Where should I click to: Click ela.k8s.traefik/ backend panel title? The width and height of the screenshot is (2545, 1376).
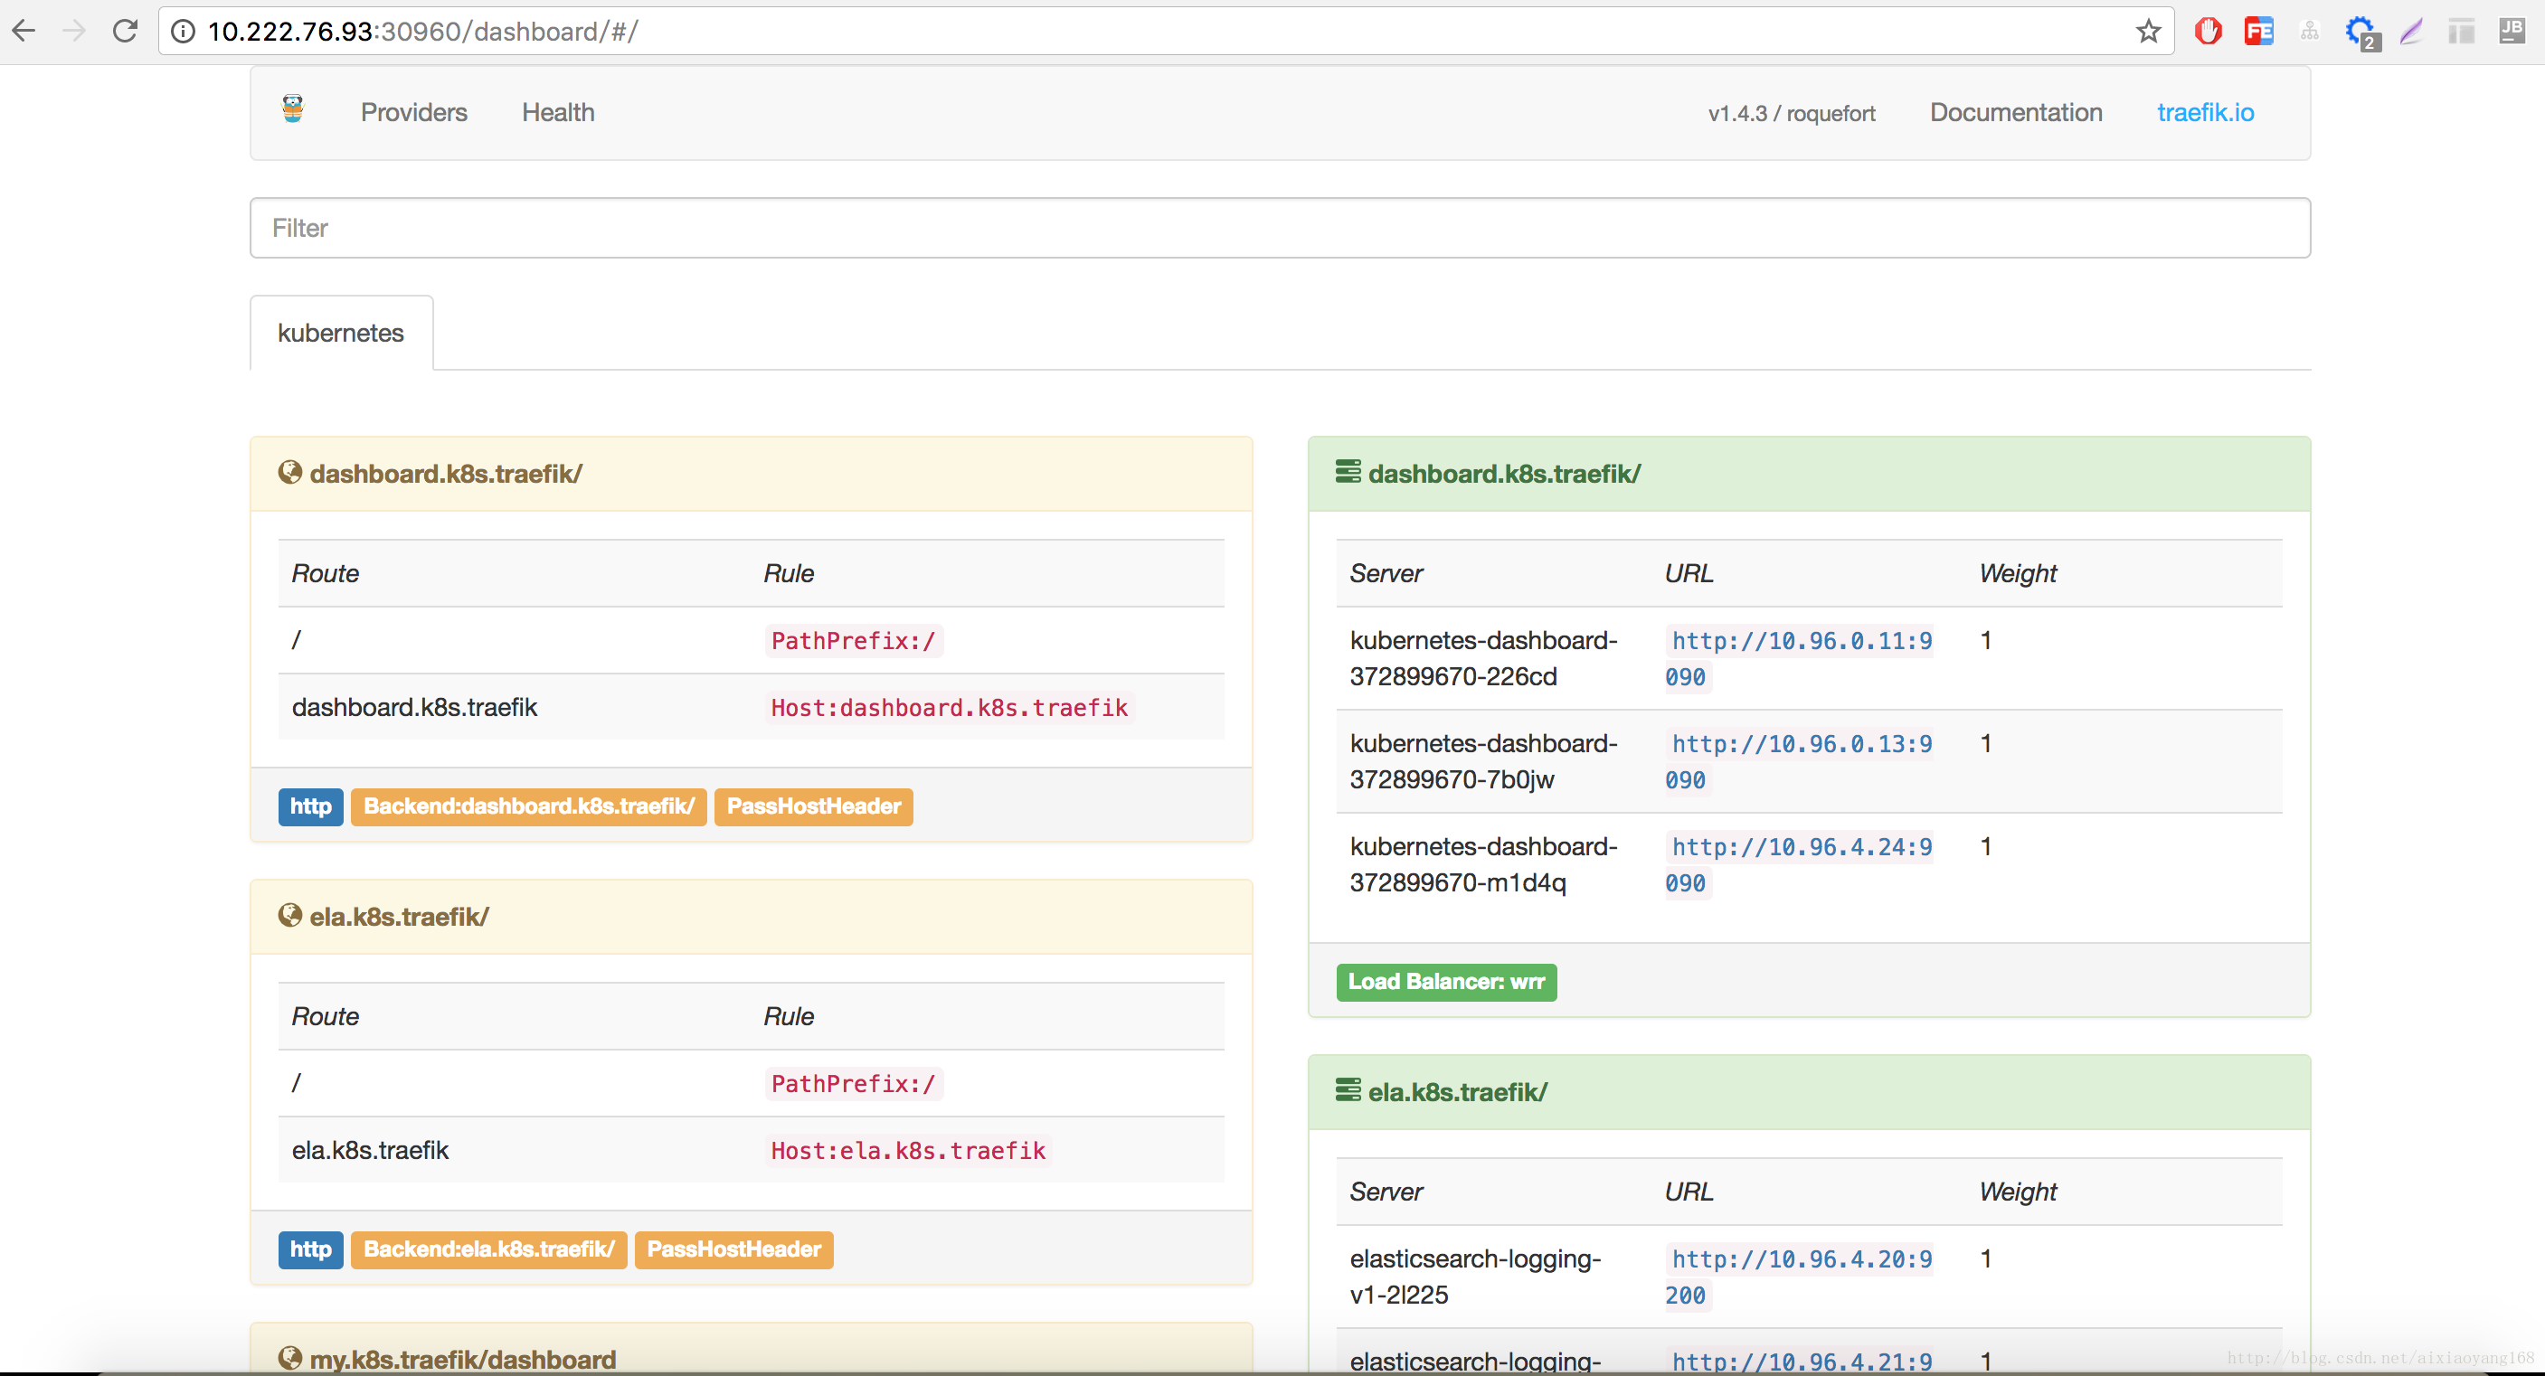coord(1457,1092)
